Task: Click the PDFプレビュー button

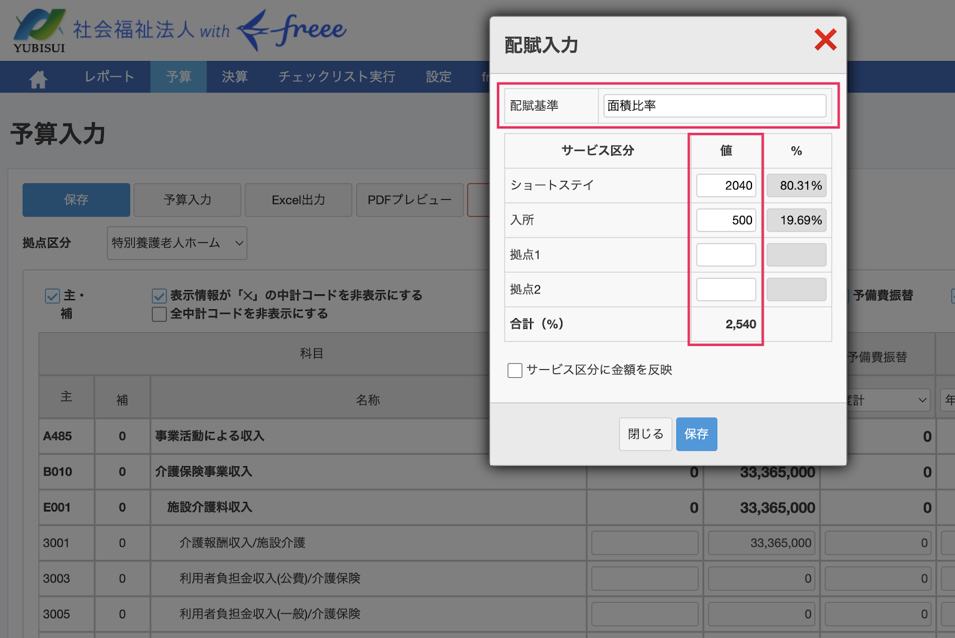Action: tap(409, 200)
